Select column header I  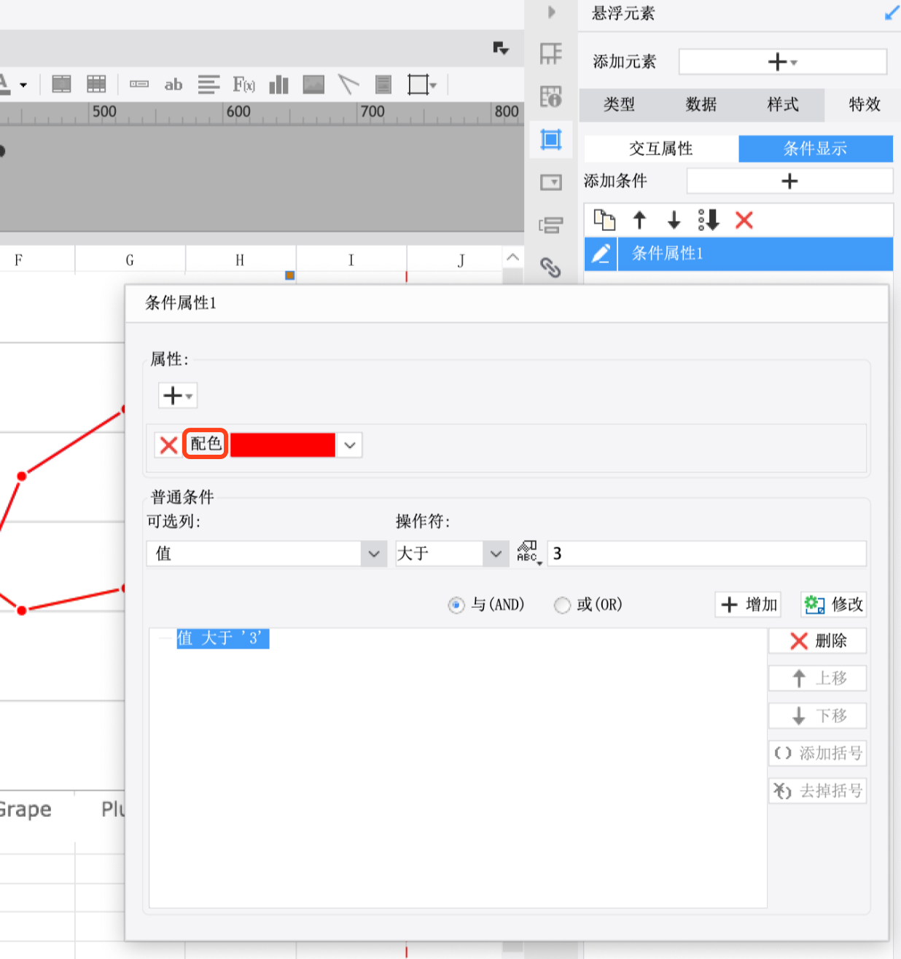coord(351,260)
